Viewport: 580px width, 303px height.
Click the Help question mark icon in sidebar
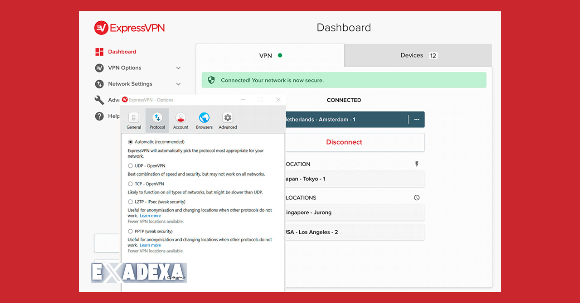pos(100,116)
